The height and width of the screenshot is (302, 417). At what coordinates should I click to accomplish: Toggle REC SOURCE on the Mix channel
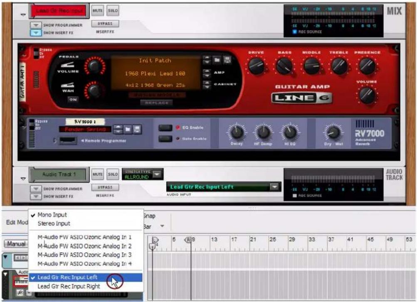pos(295,32)
